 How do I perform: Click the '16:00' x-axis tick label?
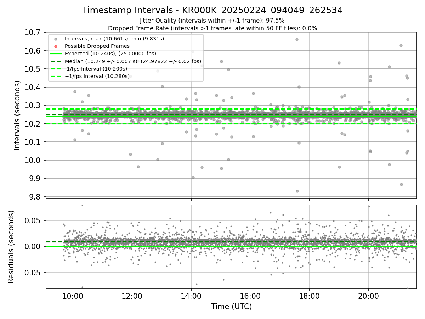[x=250, y=295]
